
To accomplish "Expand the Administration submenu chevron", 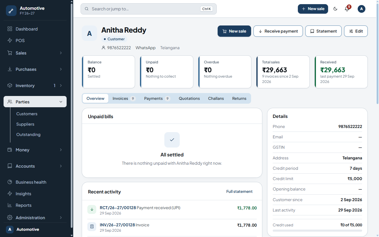I will [61, 217].
